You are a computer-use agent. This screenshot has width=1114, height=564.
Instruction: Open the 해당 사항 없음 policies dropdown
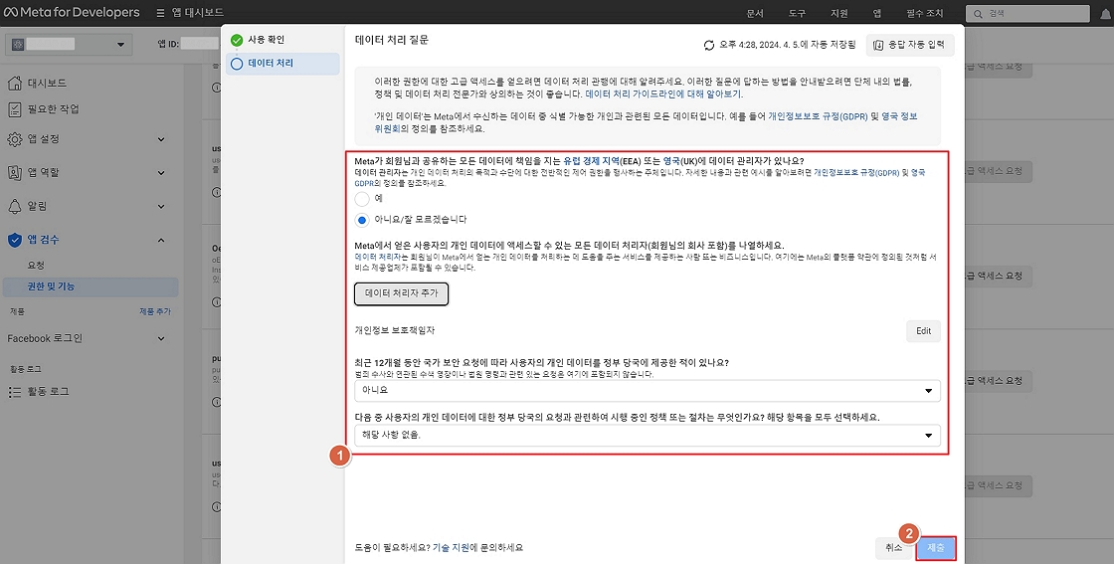tap(648, 436)
